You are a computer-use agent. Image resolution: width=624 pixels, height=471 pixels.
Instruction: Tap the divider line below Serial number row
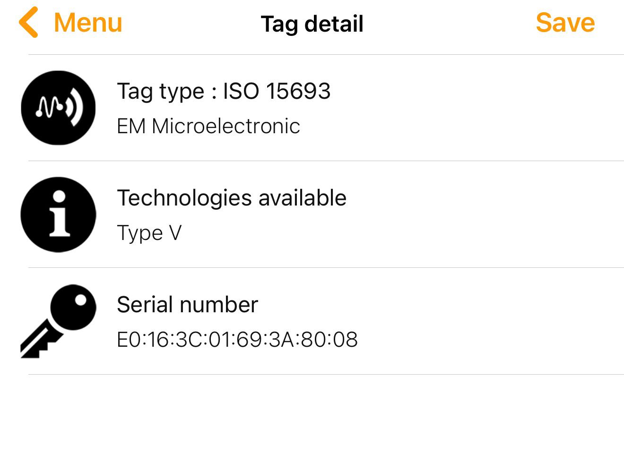[326, 374]
